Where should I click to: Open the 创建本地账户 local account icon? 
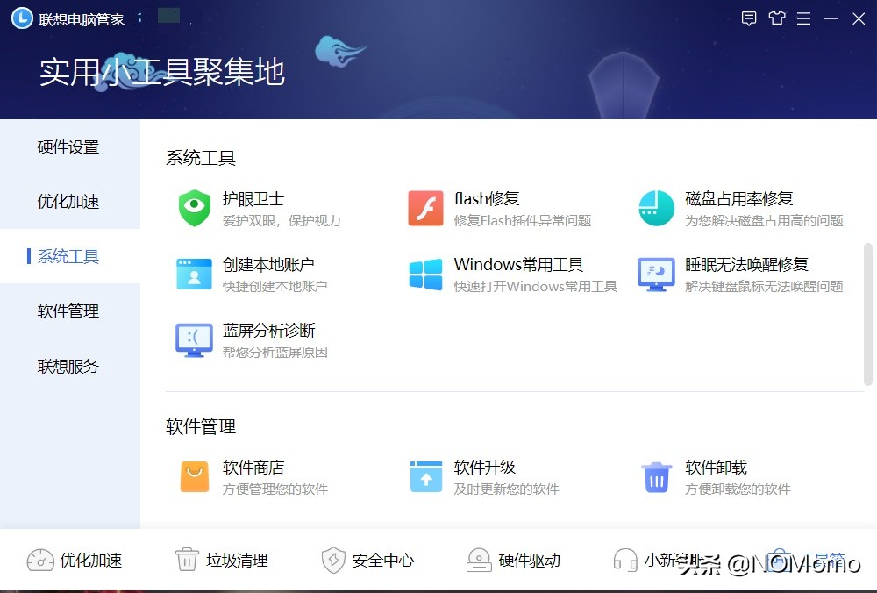pyautogui.click(x=194, y=275)
